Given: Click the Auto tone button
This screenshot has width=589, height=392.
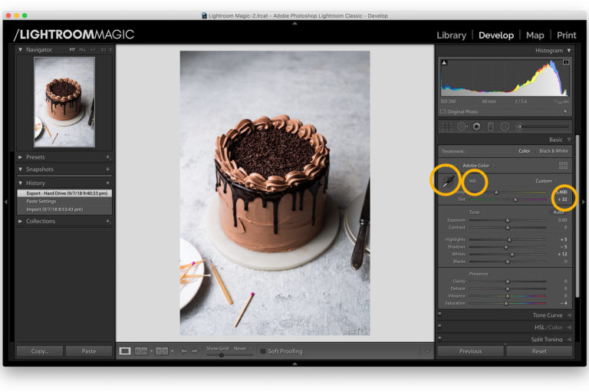Looking at the screenshot, I should click(x=558, y=212).
